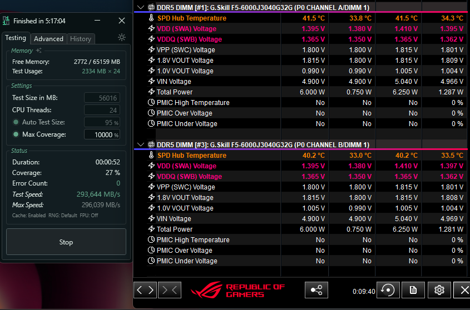Click the Test Size in MB field

click(102, 98)
